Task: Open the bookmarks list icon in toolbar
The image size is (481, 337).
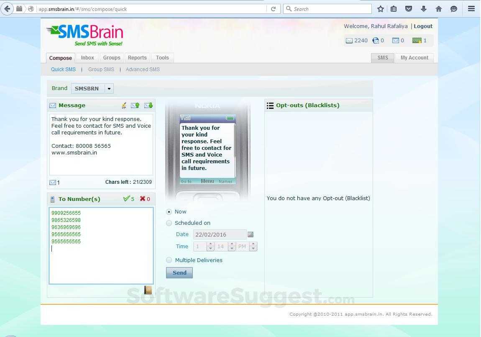Action: click(394, 9)
